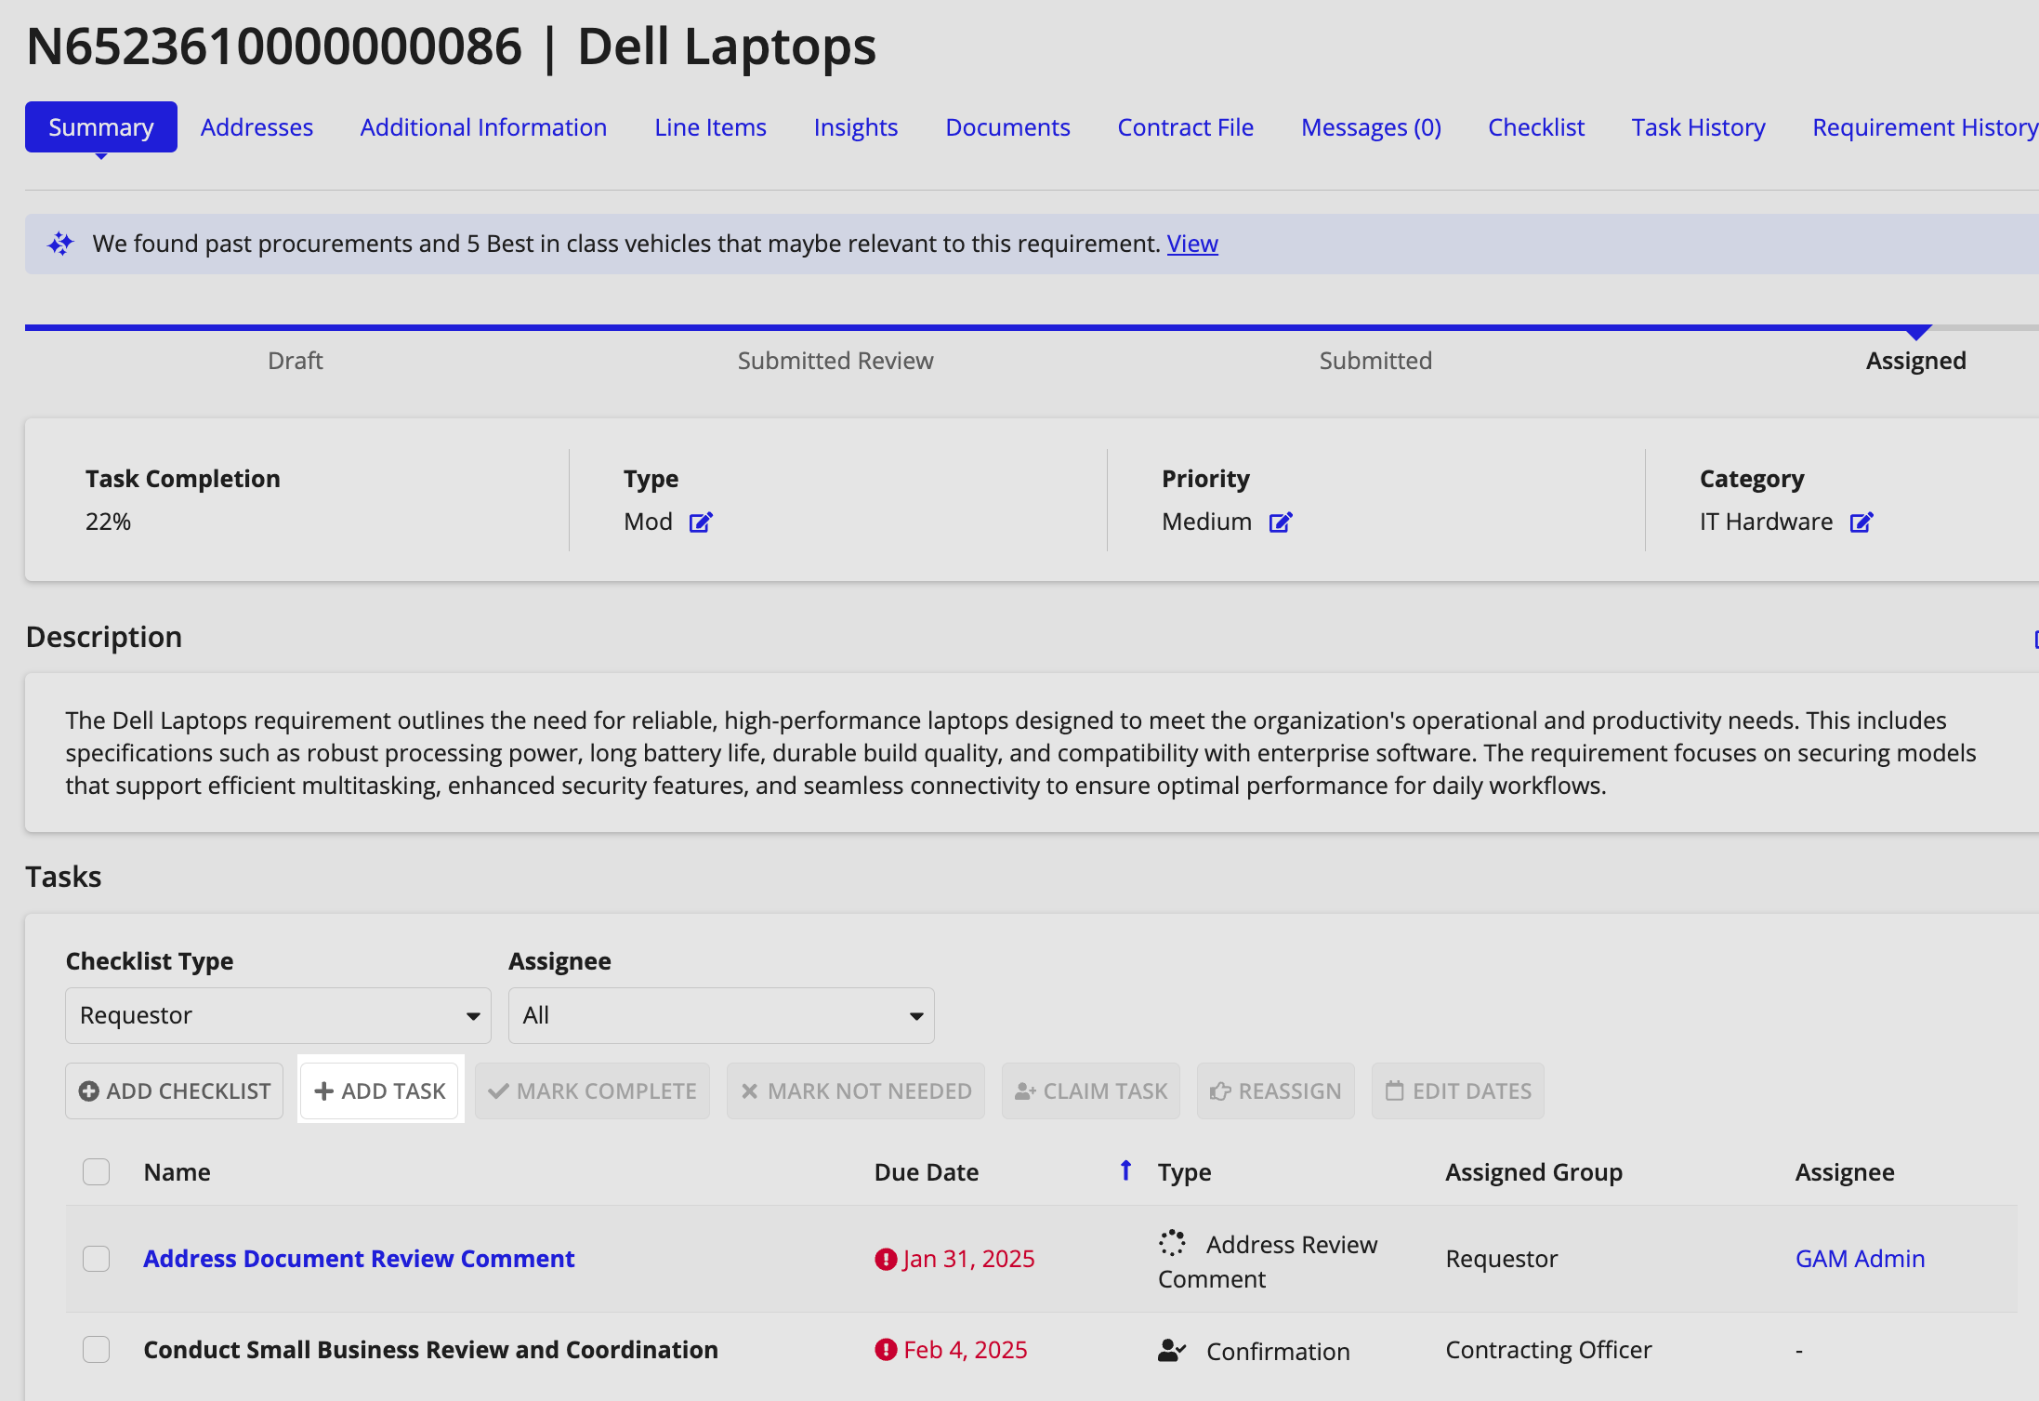View the Messages (0) tab
The width and height of the screenshot is (2039, 1401).
[x=1371, y=127]
